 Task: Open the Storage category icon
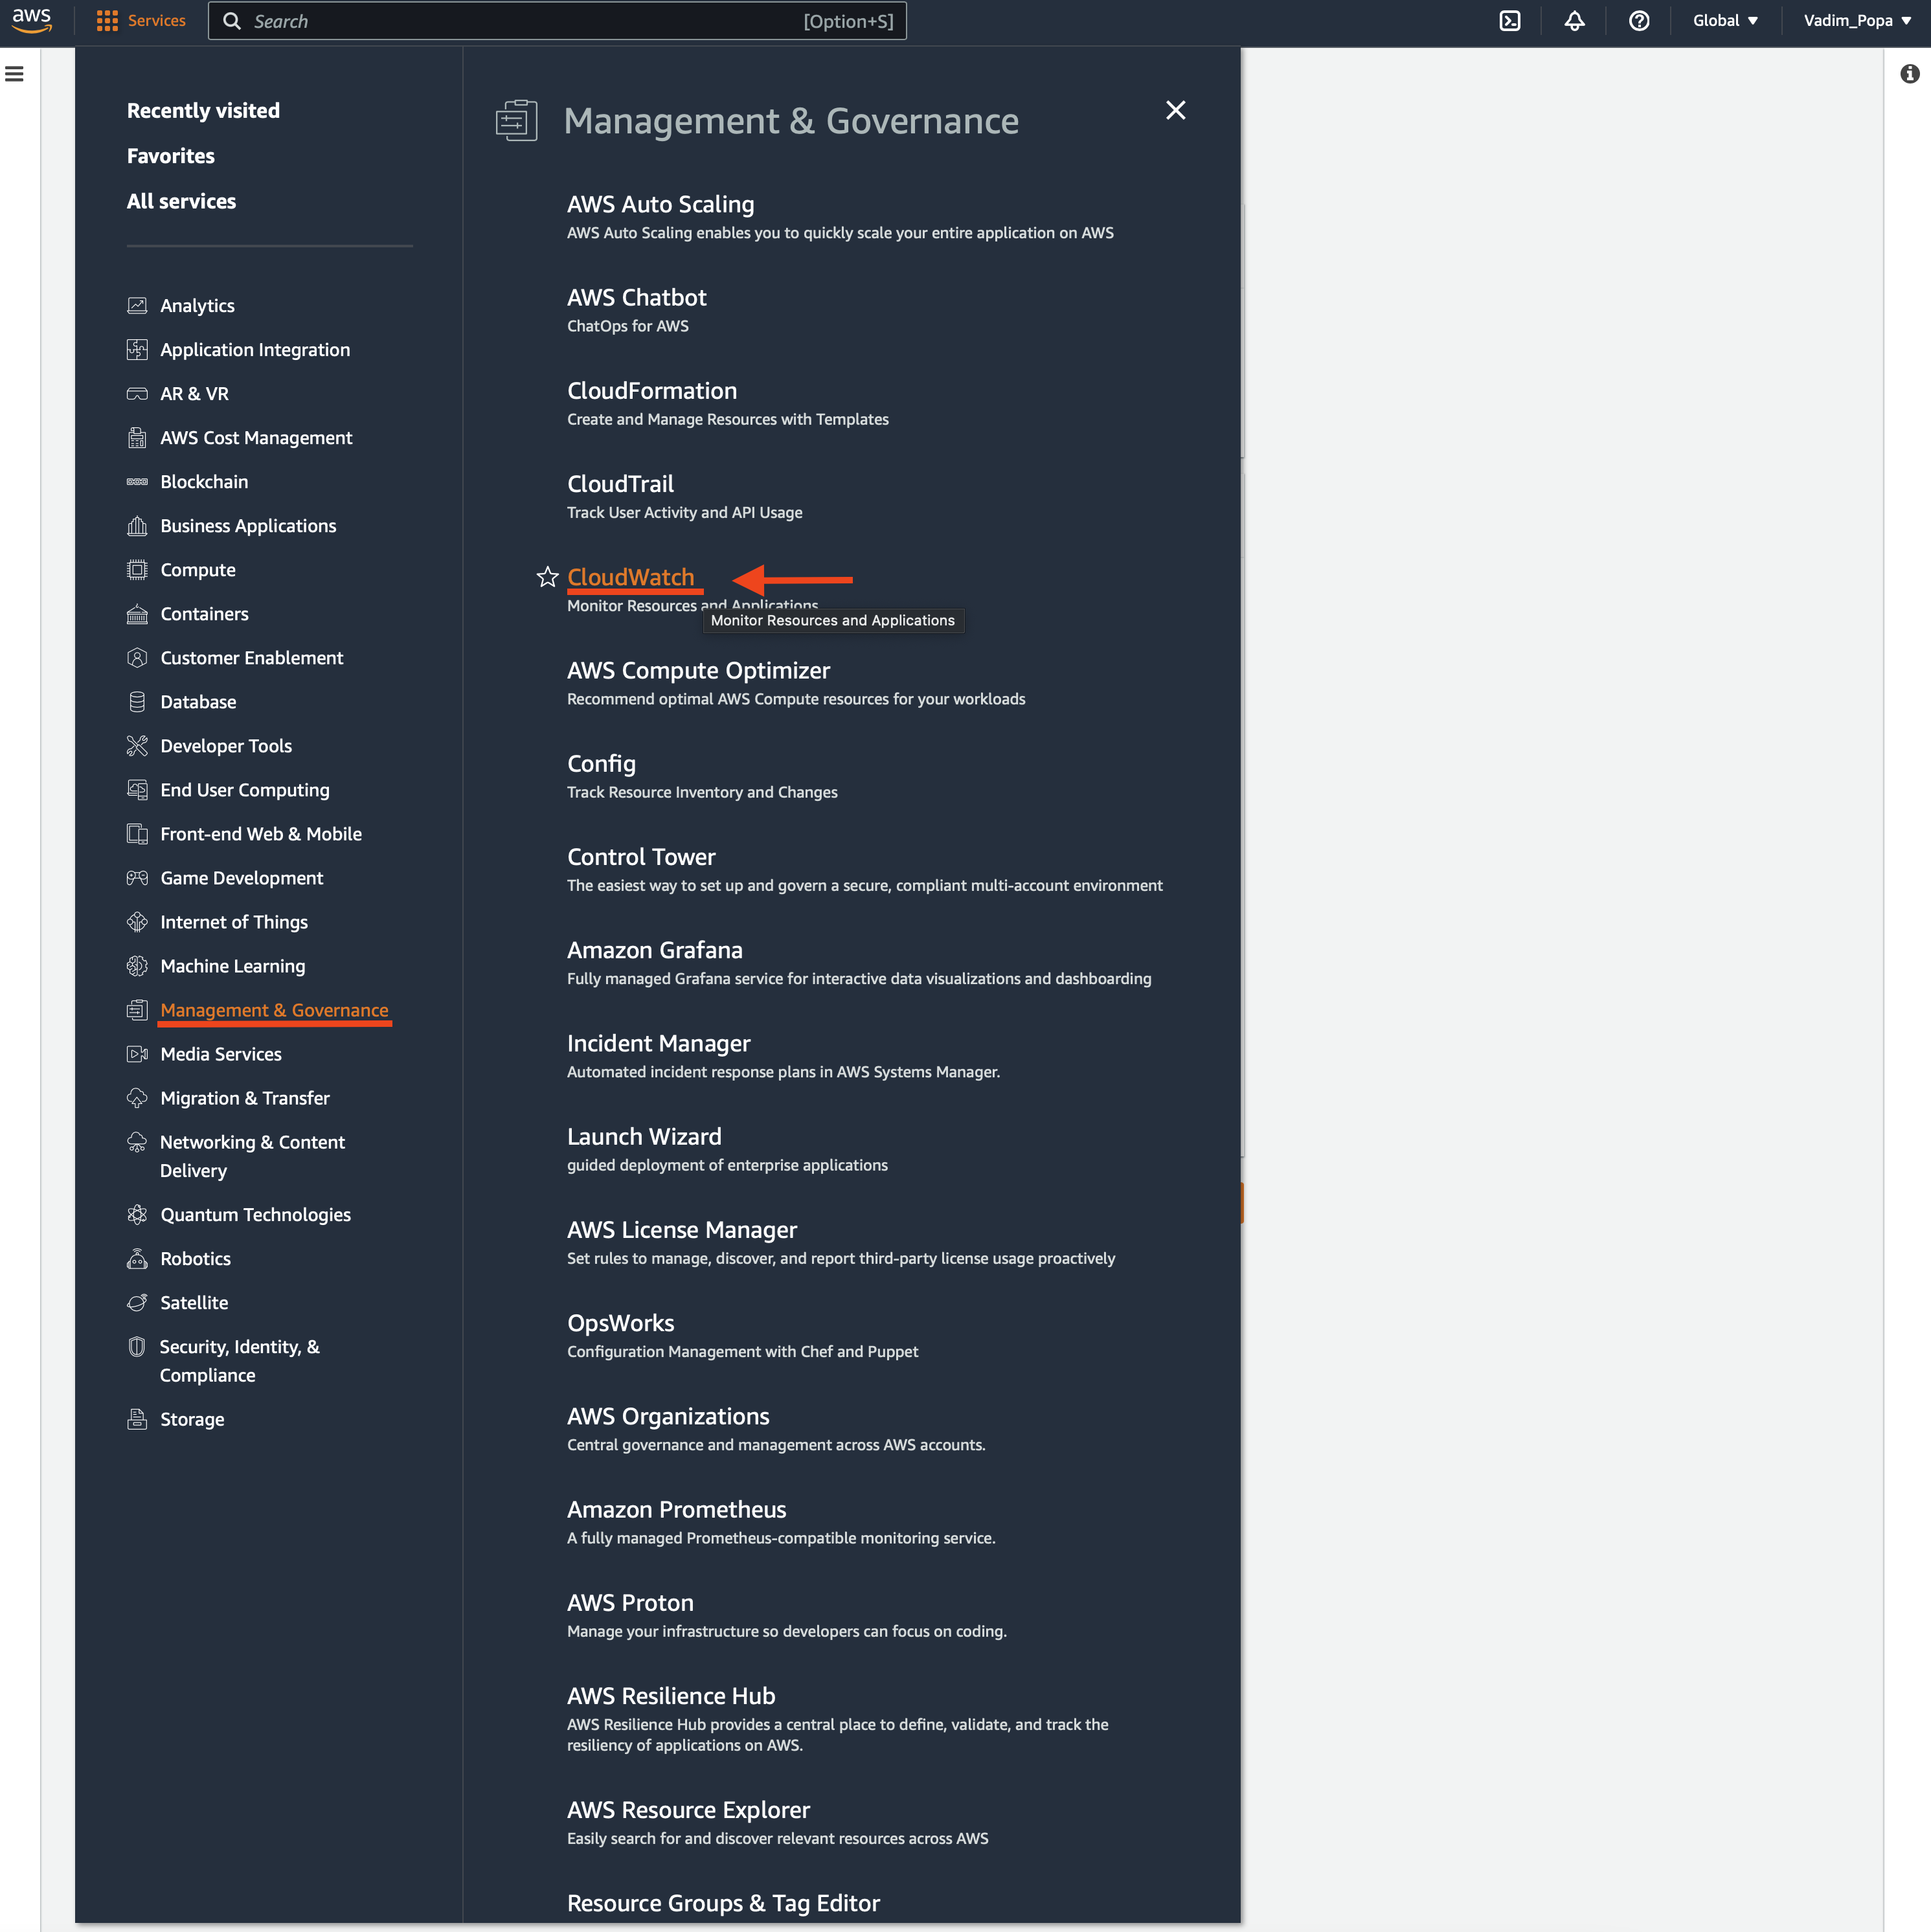click(138, 1418)
